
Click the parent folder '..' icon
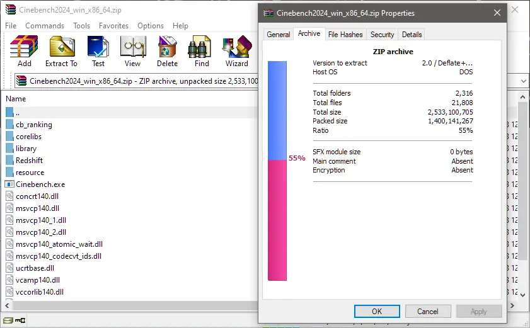click(x=9, y=112)
